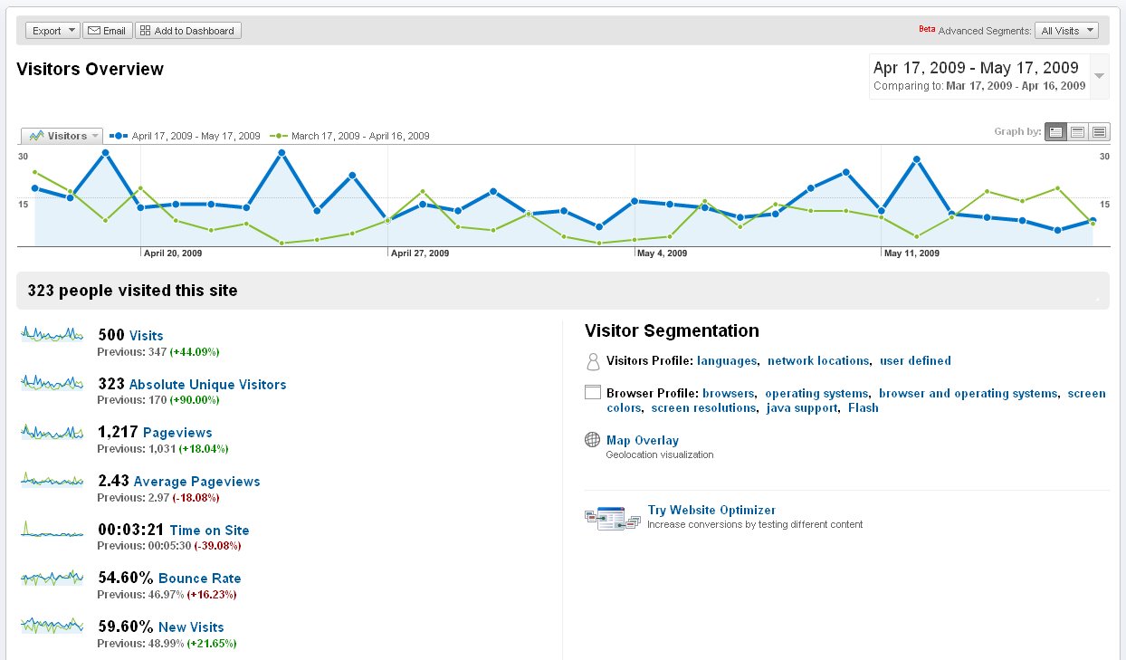The width and height of the screenshot is (1126, 660).
Task: Open the Visitors graph metric dropdown
Action: tap(63, 136)
